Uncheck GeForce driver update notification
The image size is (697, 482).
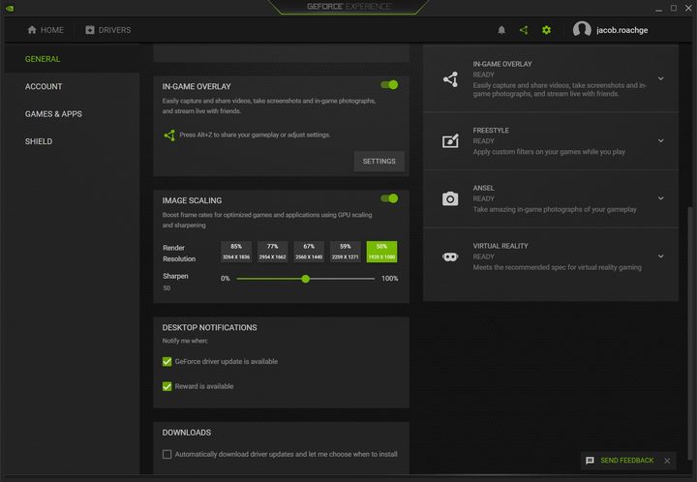point(167,362)
